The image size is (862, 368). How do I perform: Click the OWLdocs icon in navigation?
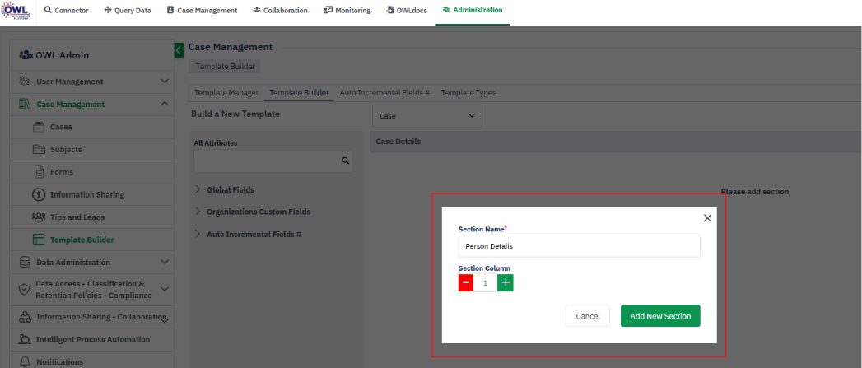(390, 10)
